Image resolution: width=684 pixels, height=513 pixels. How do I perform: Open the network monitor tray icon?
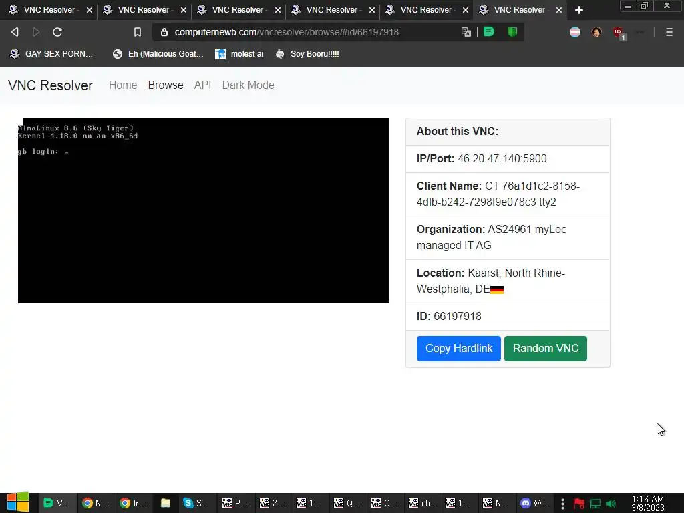(595, 504)
